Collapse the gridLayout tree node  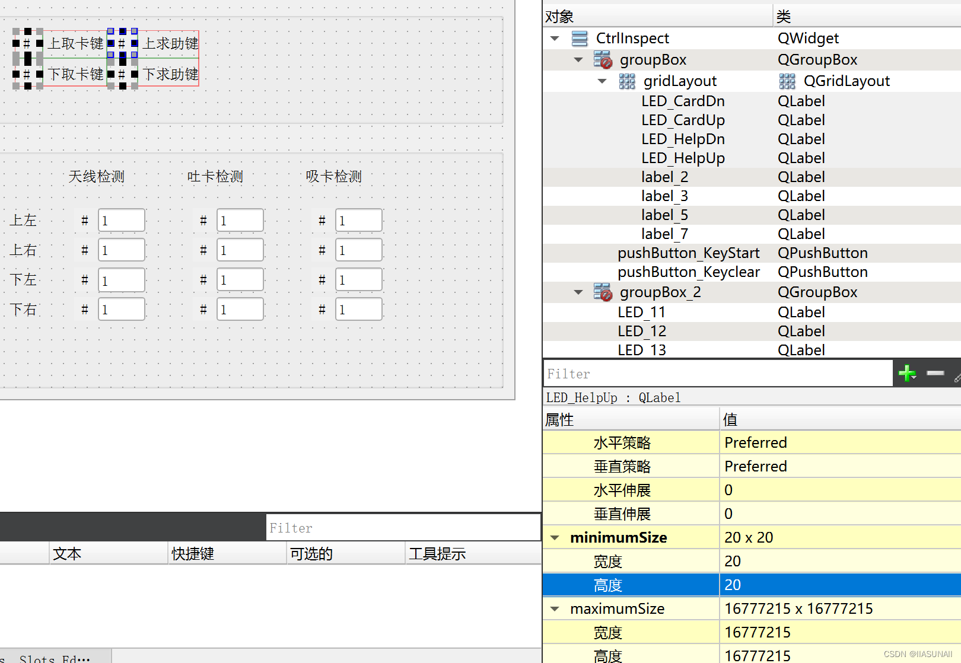click(602, 81)
